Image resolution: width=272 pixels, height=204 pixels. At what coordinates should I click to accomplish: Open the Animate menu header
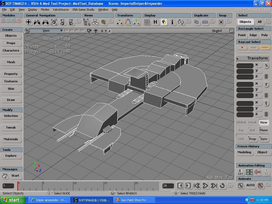point(253,179)
